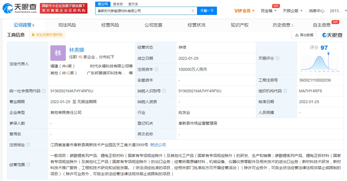Switch to the 司法风险 tab
The image size is (347, 181).
tap(67, 25)
